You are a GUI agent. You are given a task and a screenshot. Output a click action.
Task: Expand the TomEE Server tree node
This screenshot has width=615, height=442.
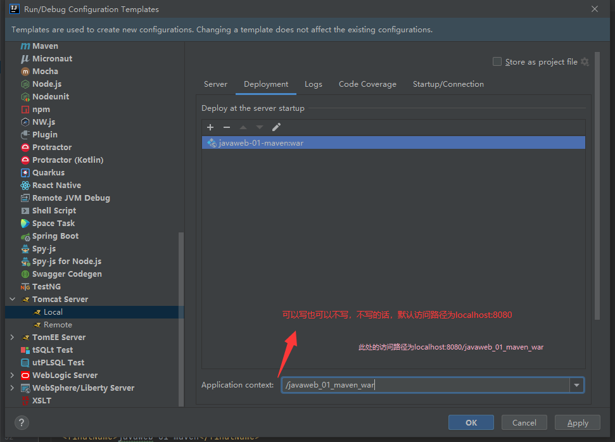[12, 338]
